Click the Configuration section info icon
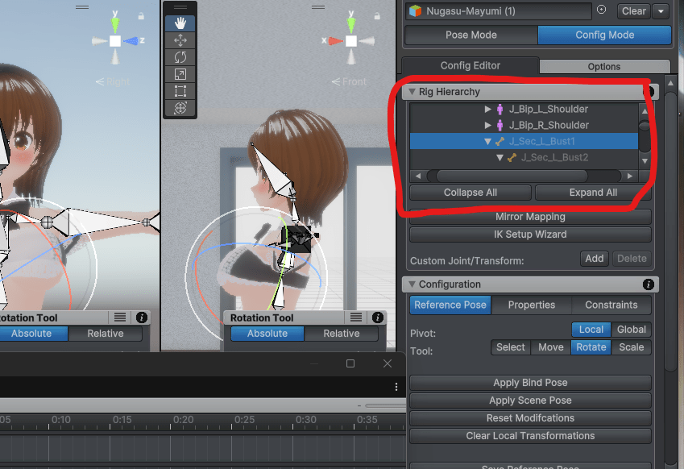This screenshot has height=469, width=684. click(649, 284)
